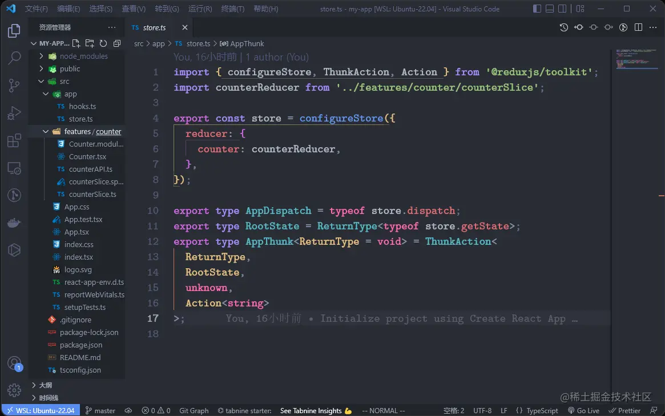Open the 查看(V) menu
Image resolution: width=665 pixels, height=416 pixels.
coord(134,9)
